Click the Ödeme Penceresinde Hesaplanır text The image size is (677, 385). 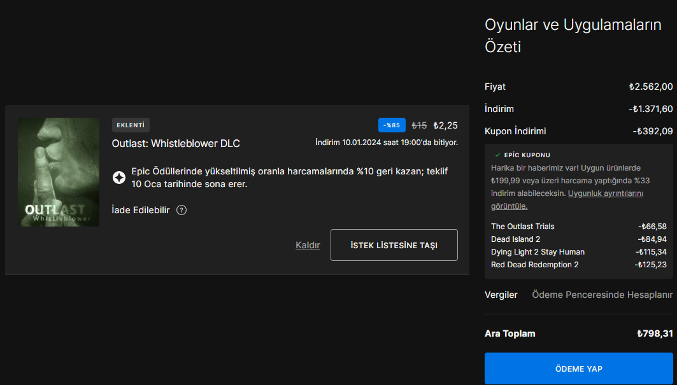coord(602,295)
